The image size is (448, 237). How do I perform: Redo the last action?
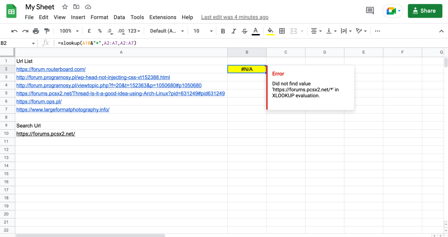(25, 31)
